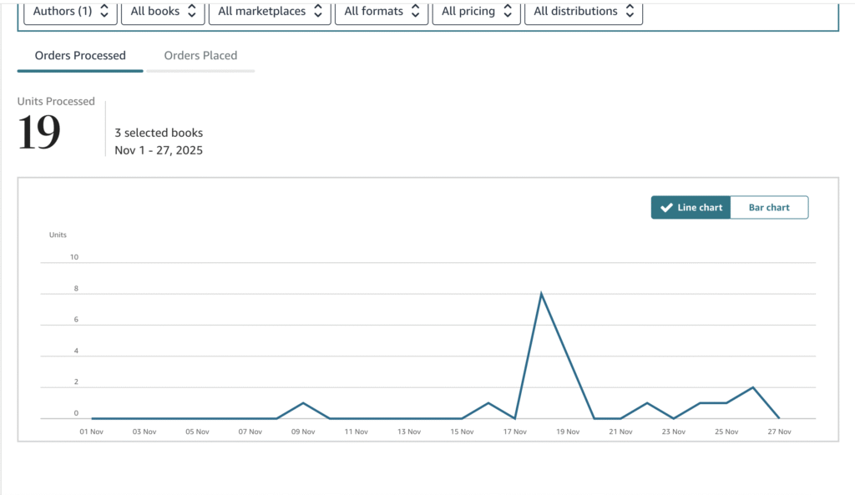
Task: Click the chevron arrows on All distributions
Action: pos(630,12)
